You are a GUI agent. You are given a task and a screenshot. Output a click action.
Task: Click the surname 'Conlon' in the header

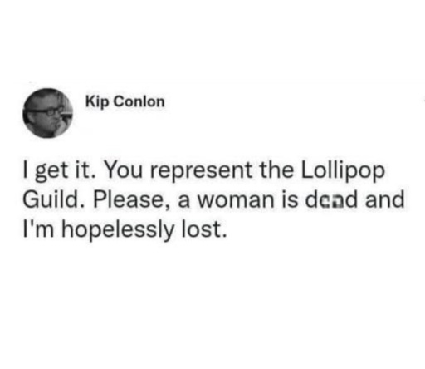[x=139, y=101]
